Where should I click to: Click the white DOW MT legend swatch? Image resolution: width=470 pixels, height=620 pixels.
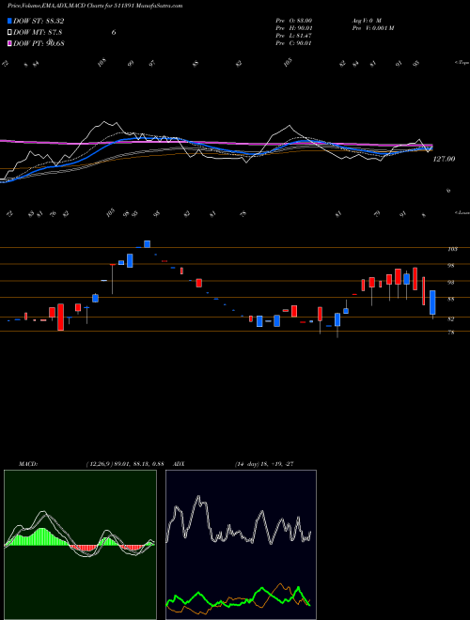10,32
